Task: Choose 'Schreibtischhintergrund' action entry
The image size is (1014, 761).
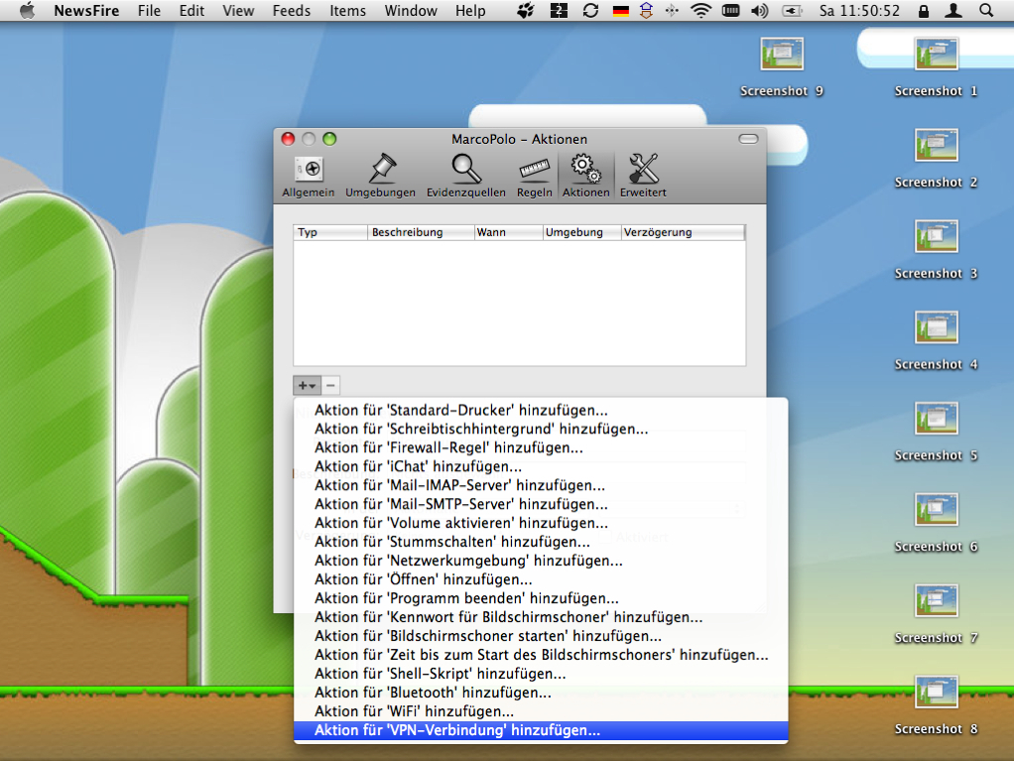Action: tap(541, 429)
